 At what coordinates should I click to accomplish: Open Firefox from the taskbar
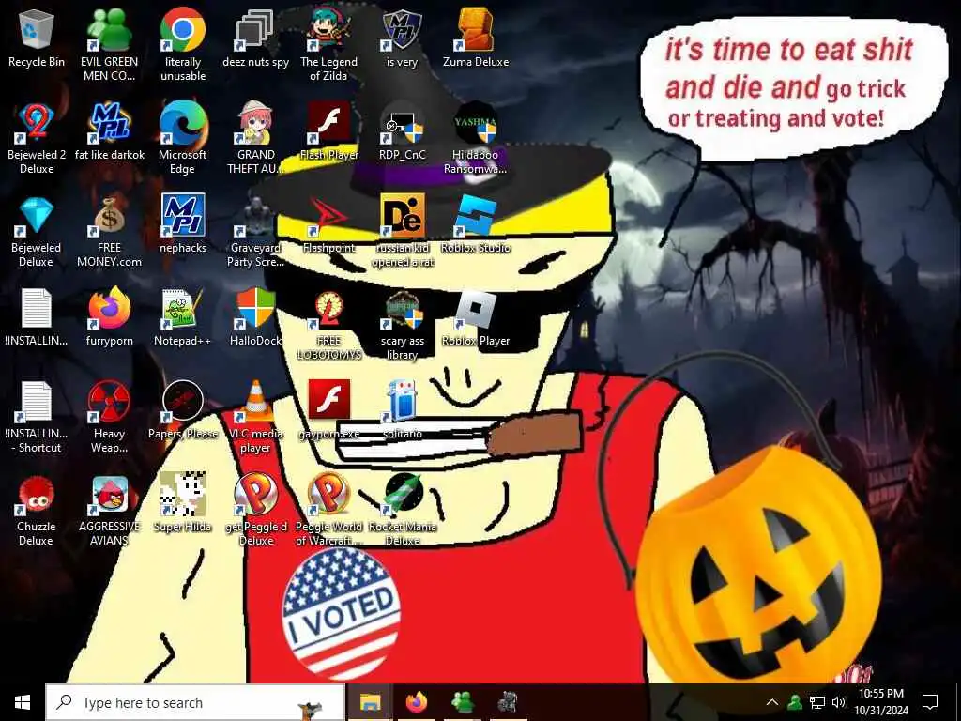(x=416, y=702)
